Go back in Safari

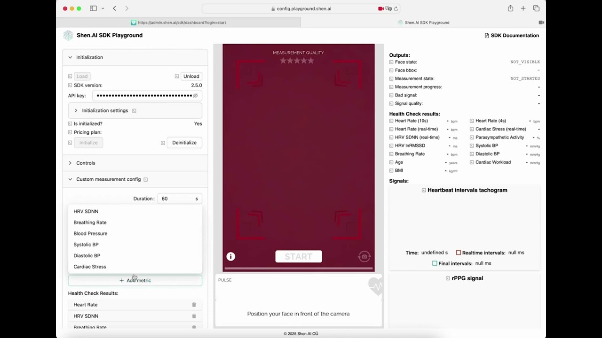click(x=115, y=8)
